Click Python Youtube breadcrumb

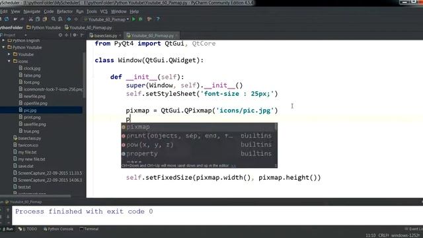[x=44, y=28]
